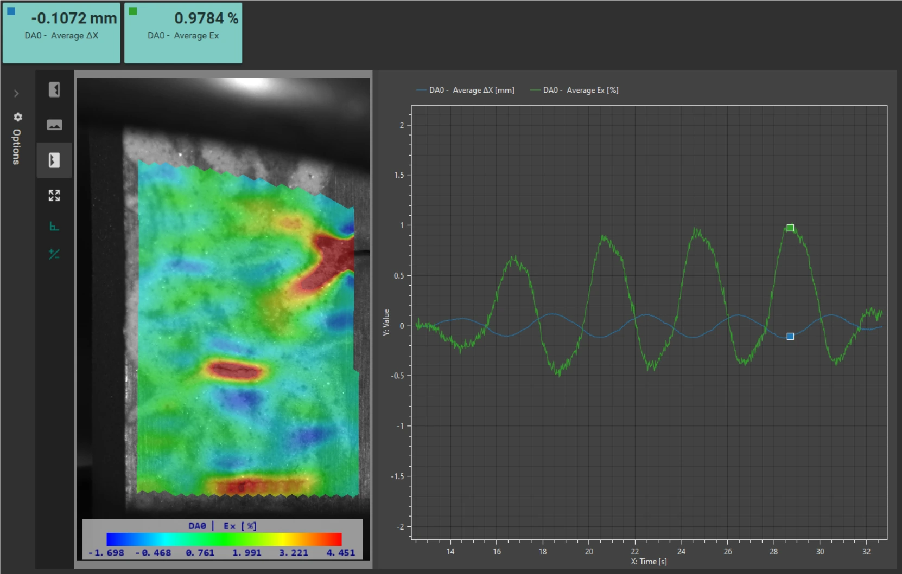The width and height of the screenshot is (902, 574).
Task: Click the green marker on Ex curve
Action: pos(790,228)
